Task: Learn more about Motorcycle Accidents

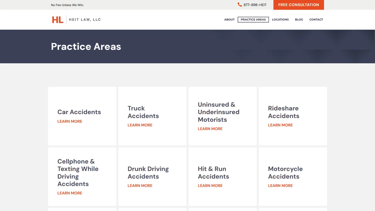Action: coord(280,186)
